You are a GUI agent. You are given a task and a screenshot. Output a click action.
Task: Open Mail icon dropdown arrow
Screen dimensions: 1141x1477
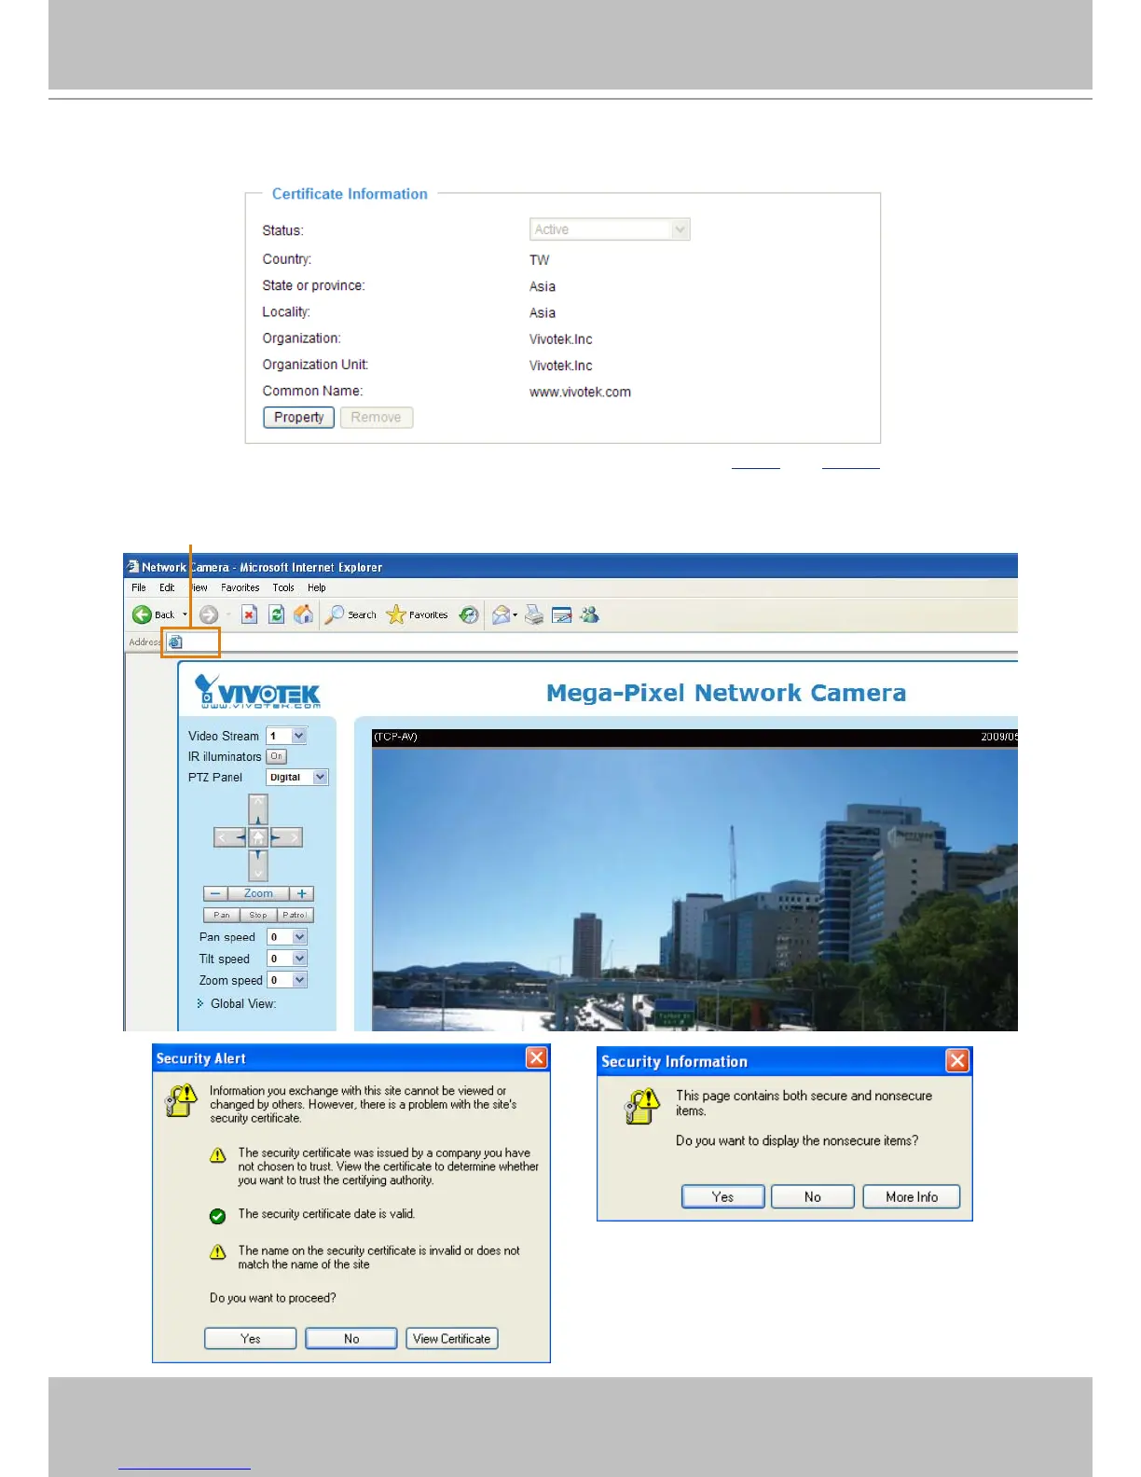pyautogui.click(x=515, y=615)
